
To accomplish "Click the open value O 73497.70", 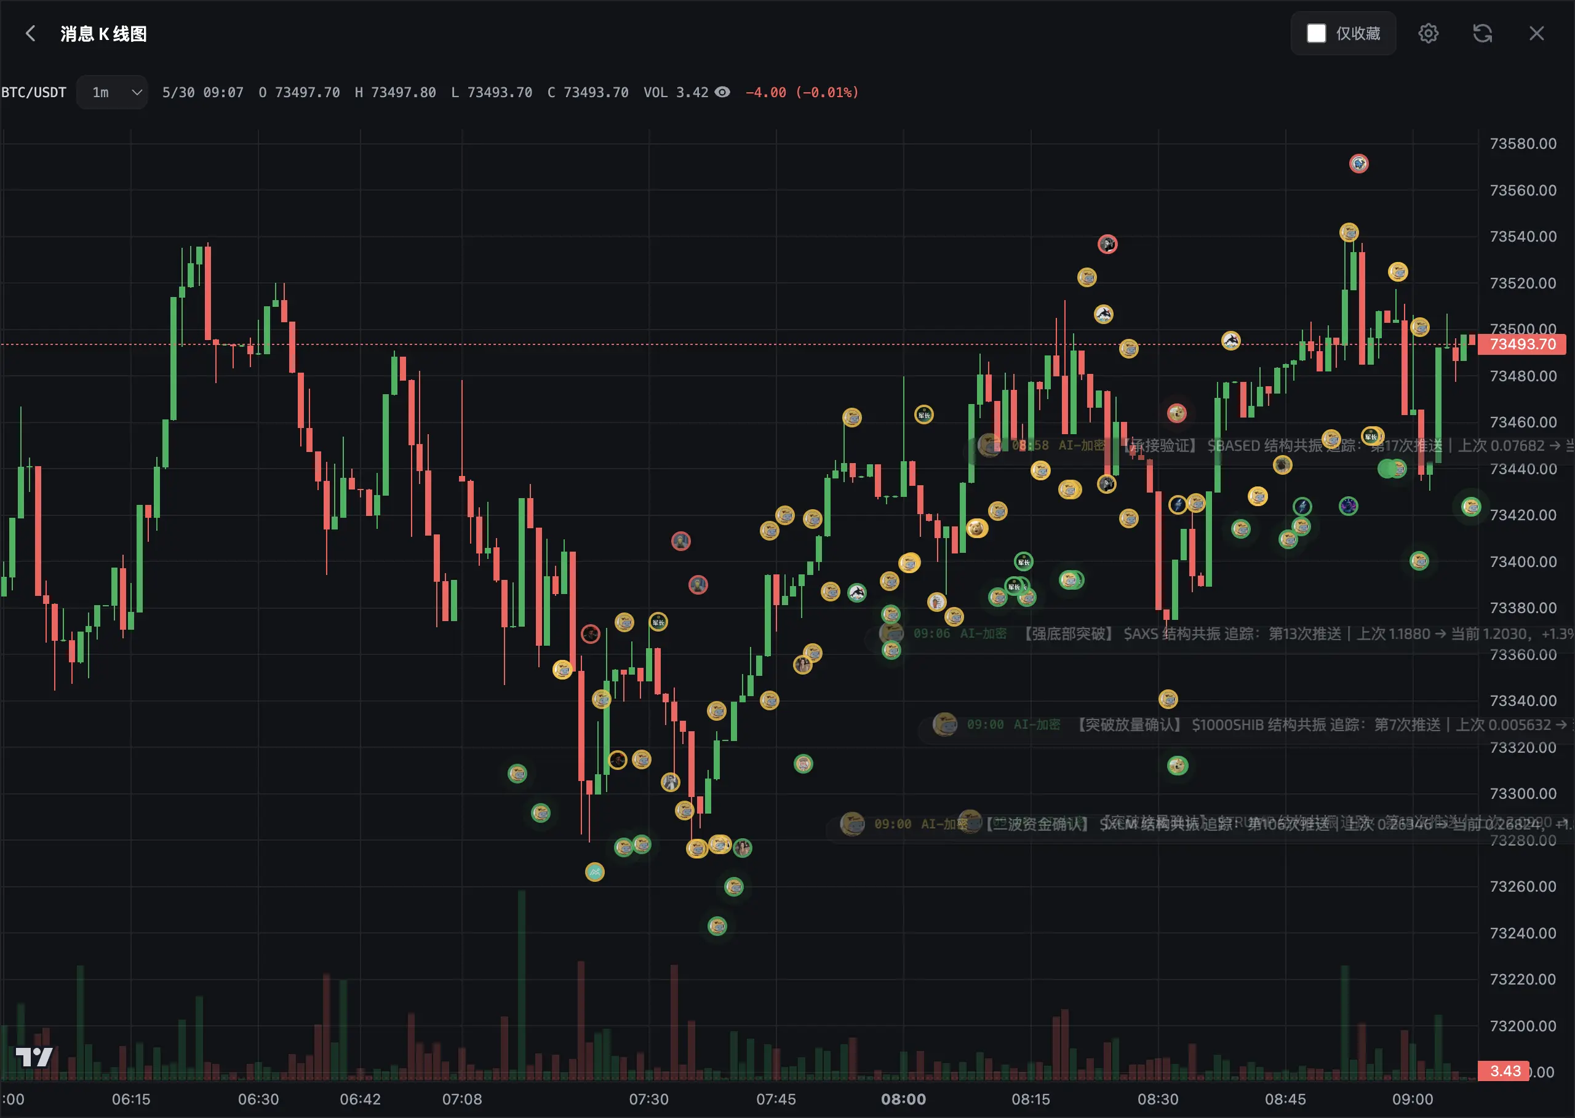I will 299,92.
